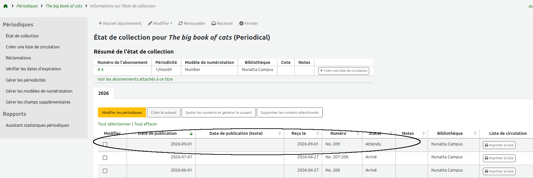Tick the checkbox for issue No. 207-208

coord(105,158)
